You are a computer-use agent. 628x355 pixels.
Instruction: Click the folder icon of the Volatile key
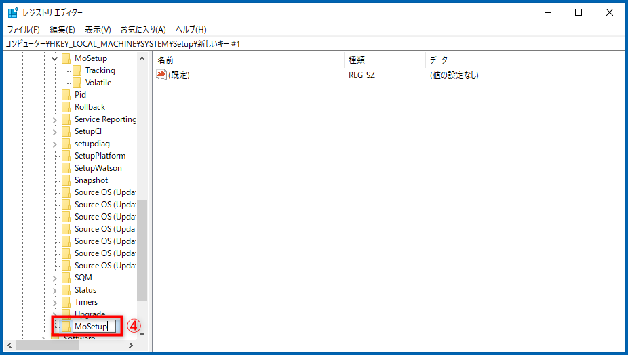(x=77, y=83)
